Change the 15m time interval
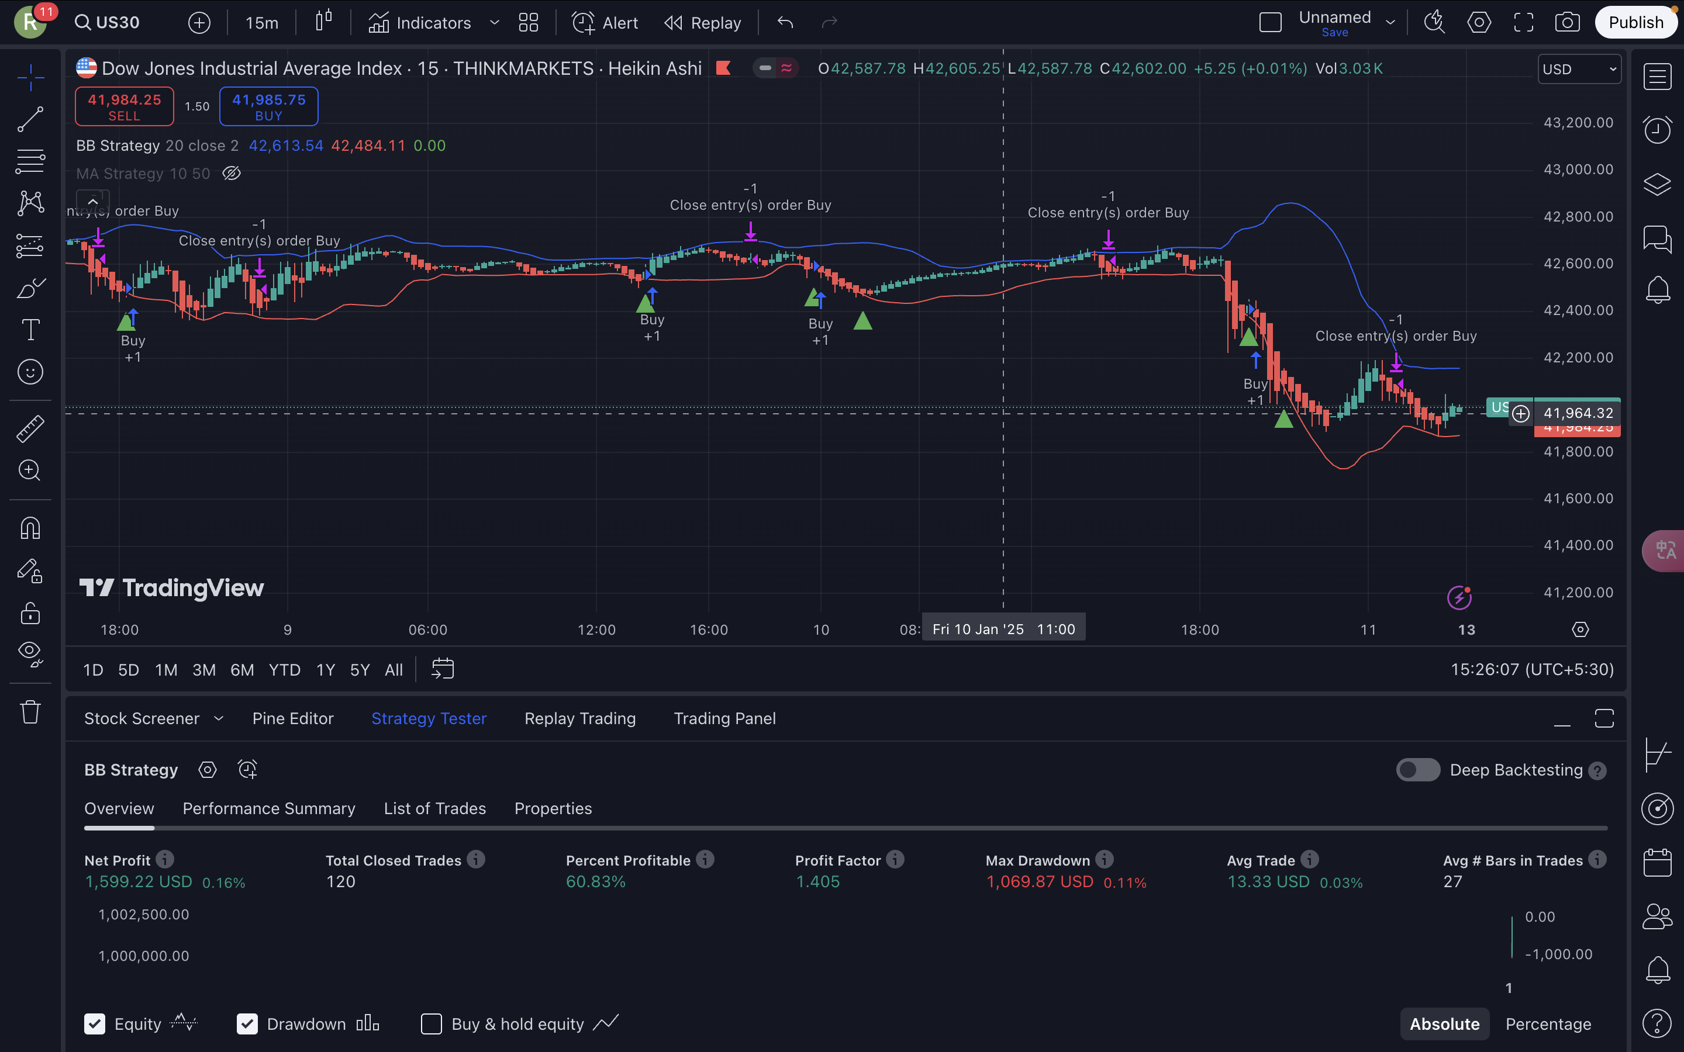The height and width of the screenshot is (1052, 1684). pos(261,22)
